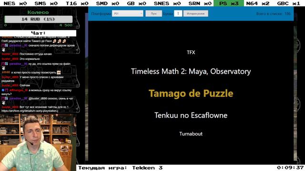Click the letter input field containing T
The width and height of the screenshot is (305, 171).
(x=178, y=14)
